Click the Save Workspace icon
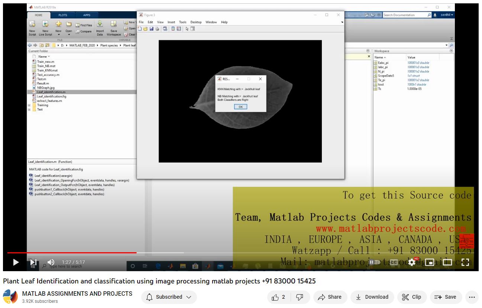 (114, 25)
